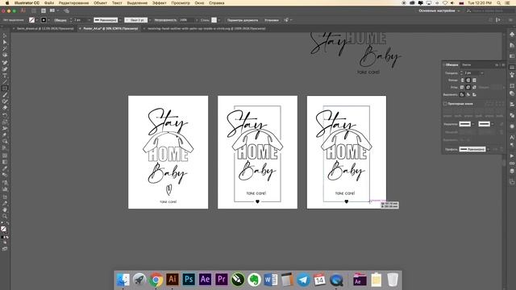The width and height of the screenshot is (516, 290).
Task: Select the Direct Selection tool
Action: (5, 42)
